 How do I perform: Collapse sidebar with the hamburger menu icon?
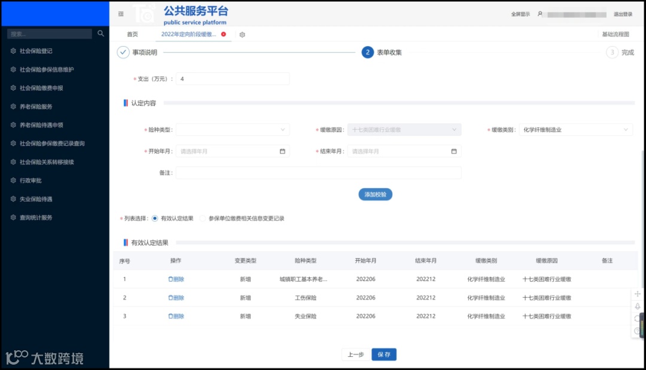pyautogui.click(x=121, y=14)
